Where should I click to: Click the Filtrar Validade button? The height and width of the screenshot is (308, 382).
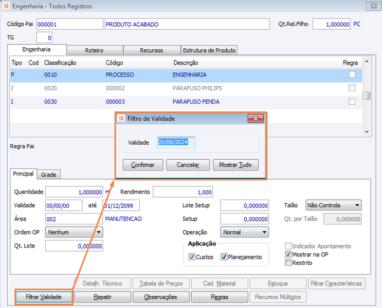(x=44, y=297)
